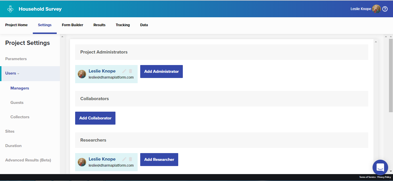Open Duration in the settings sidebar
Viewport: 393px width, 181px height.
[13, 146]
